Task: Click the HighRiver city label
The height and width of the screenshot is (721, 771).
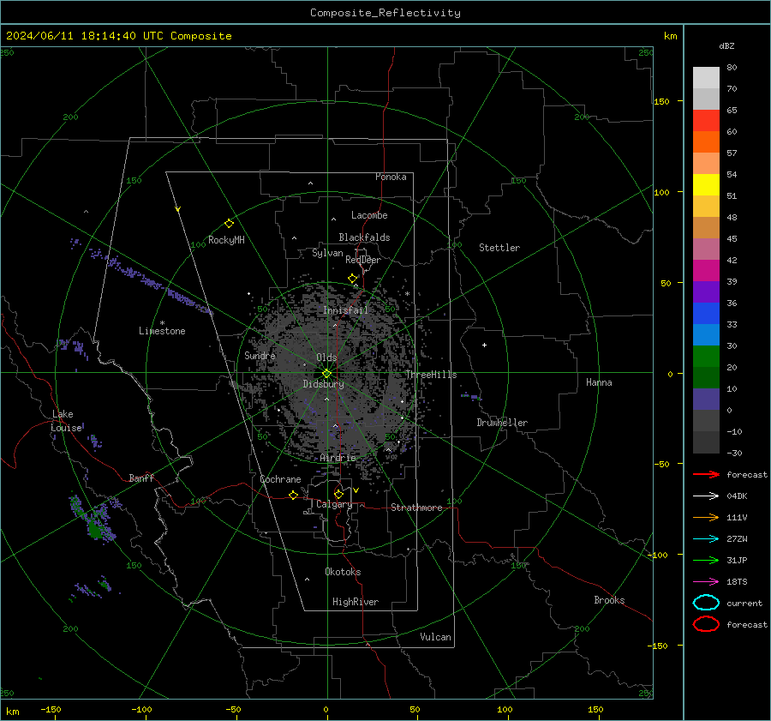Action: [x=356, y=602]
